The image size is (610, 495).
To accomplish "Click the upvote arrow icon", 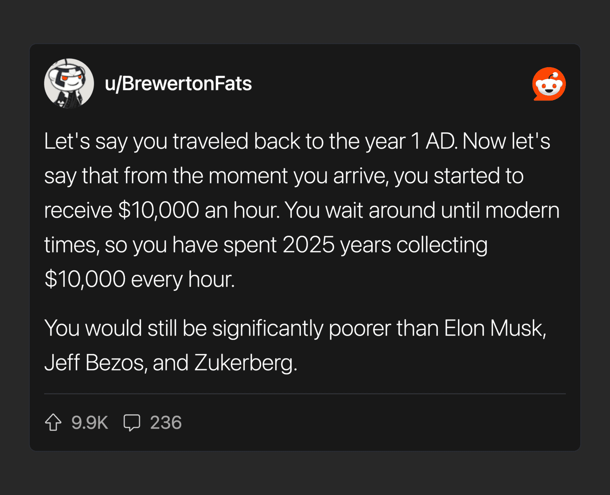I will pyautogui.click(x=53, y=422).
